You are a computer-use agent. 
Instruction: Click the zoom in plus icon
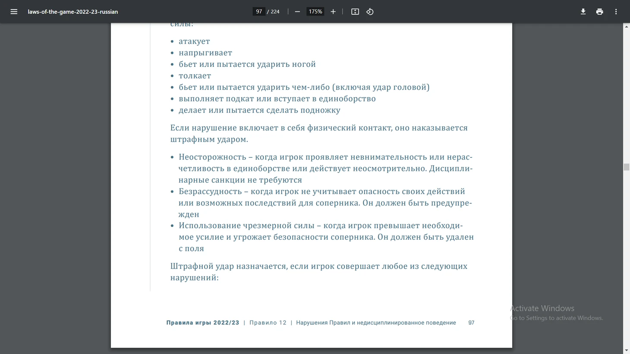click(x=333, y=12)
